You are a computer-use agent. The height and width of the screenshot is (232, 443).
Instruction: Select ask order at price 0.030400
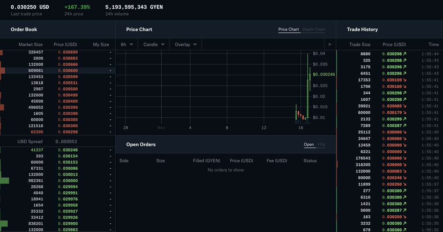58,101
